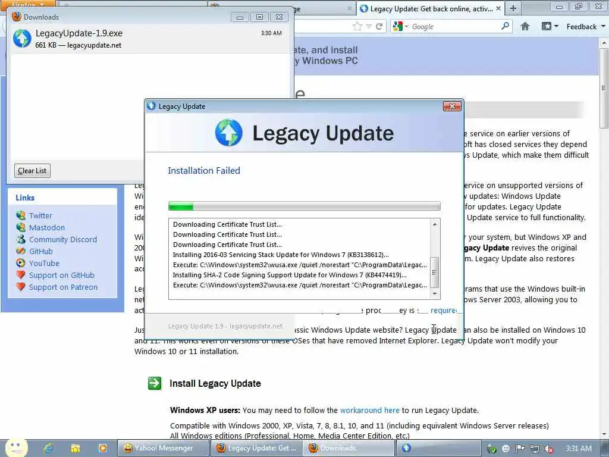Click the Legacy Update globe logo in the installer
This screenshot has width=609, height=457.
point(229,133)
